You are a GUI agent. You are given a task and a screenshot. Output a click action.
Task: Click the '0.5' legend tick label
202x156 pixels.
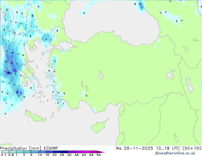pyautogui.click(x=11, y=155)
